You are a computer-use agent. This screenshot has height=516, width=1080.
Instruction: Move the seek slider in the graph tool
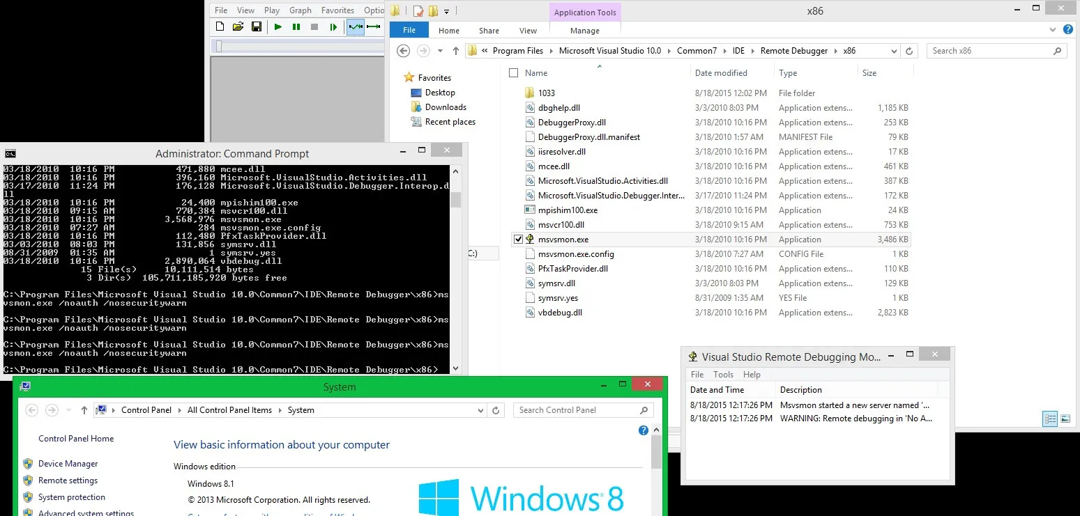218,46
